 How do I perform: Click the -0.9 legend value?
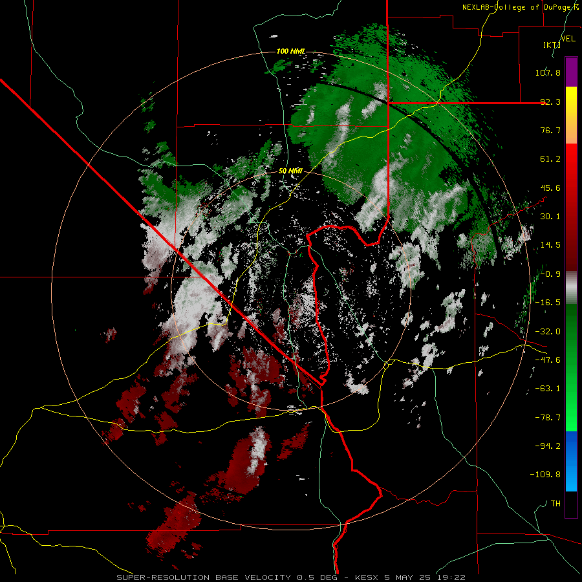point(550,274)
